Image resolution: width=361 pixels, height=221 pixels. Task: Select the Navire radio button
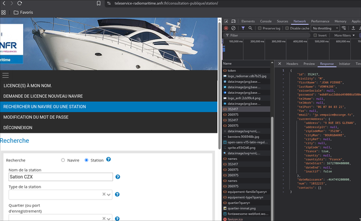coord(63,160)
